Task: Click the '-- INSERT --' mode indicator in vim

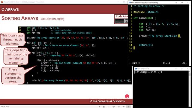Action: [136, 63]
